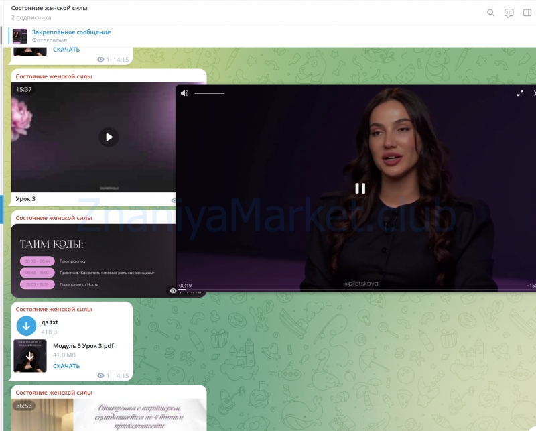The height and width of the screenshot is (431, 536).
Task: Open the channel title Состояние женской силы
Action: coord(50,8)
